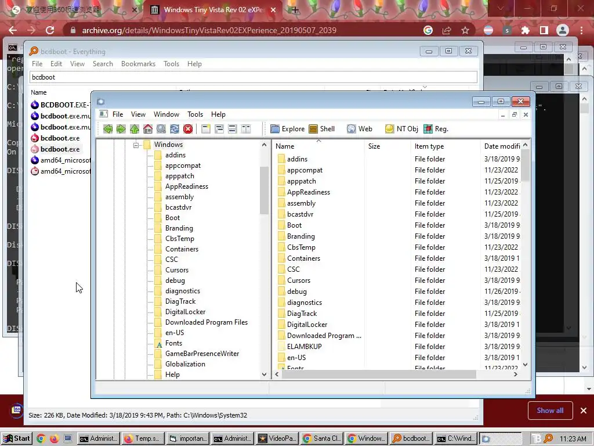Select Downloaded Program Files tree item
Screen dimensions: 594x446
(207, 322)
